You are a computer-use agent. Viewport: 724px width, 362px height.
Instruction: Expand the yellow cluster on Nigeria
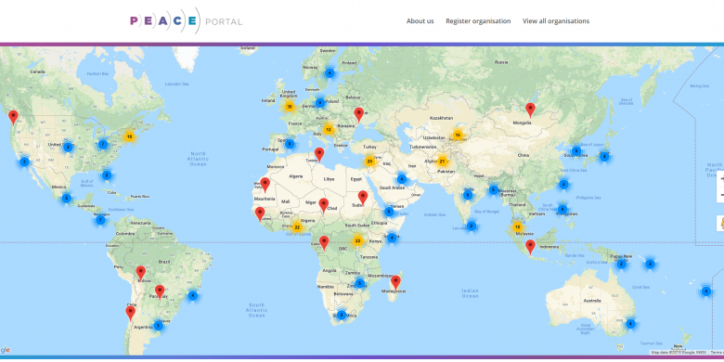tap(297, 227)
